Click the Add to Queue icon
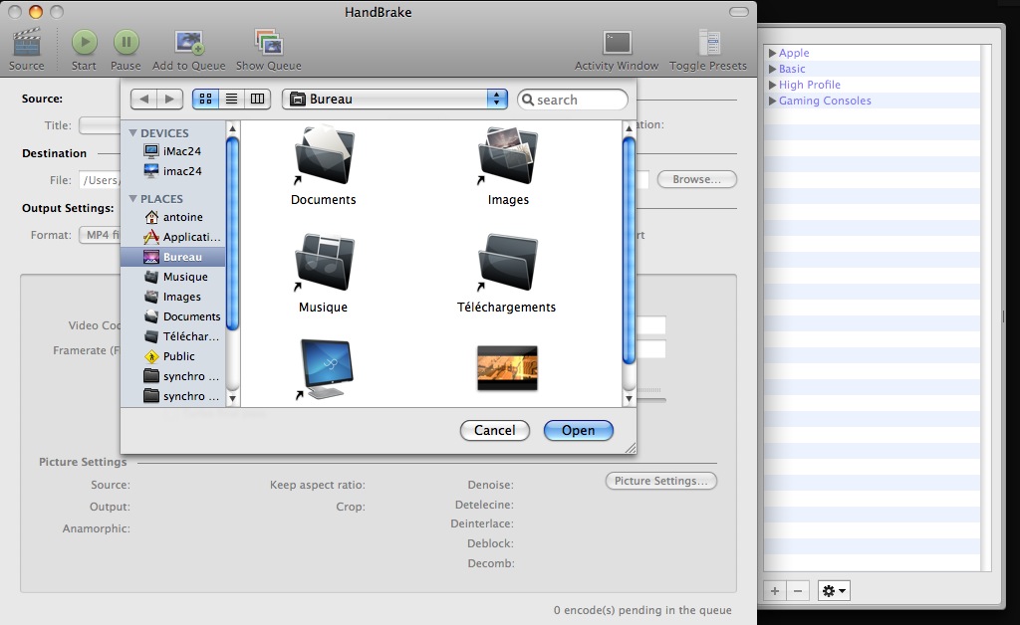 coord(188,43)
